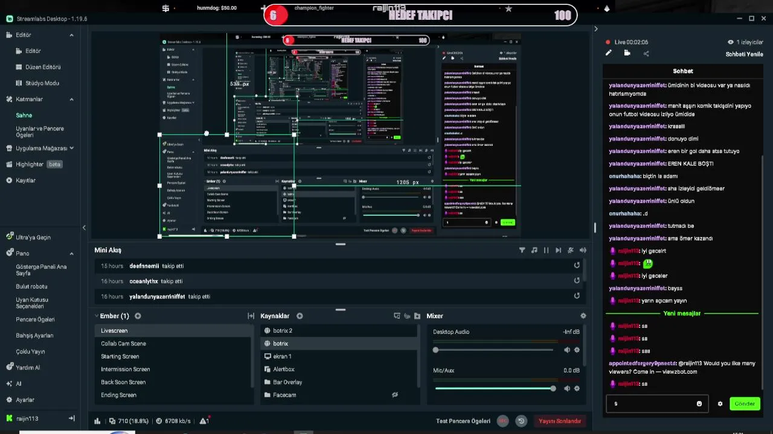The image size is (773, 434).
Task: Select the Starting Screen scene
Action: point(173,356)
